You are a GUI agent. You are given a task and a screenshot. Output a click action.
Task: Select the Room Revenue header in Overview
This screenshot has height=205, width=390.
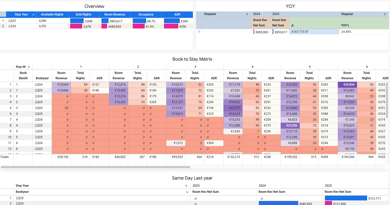click(x=115, y=14)
